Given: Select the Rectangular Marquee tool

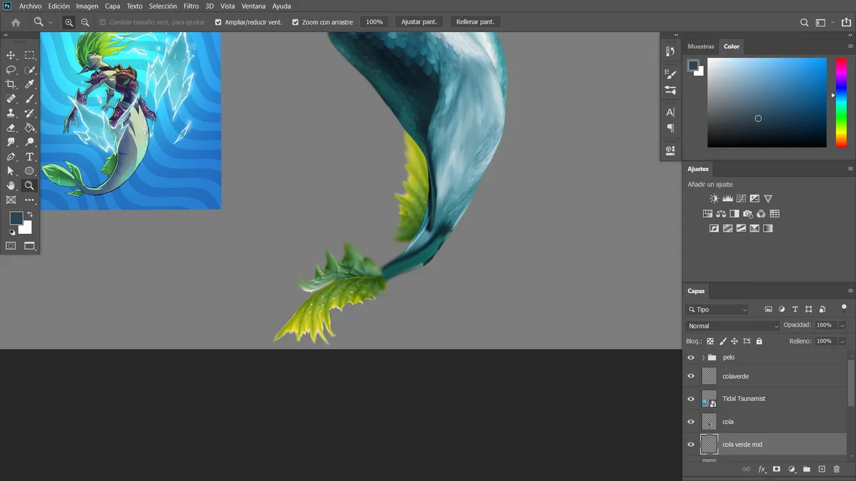Looking at the screenshot, I should (x=29, y=55).
